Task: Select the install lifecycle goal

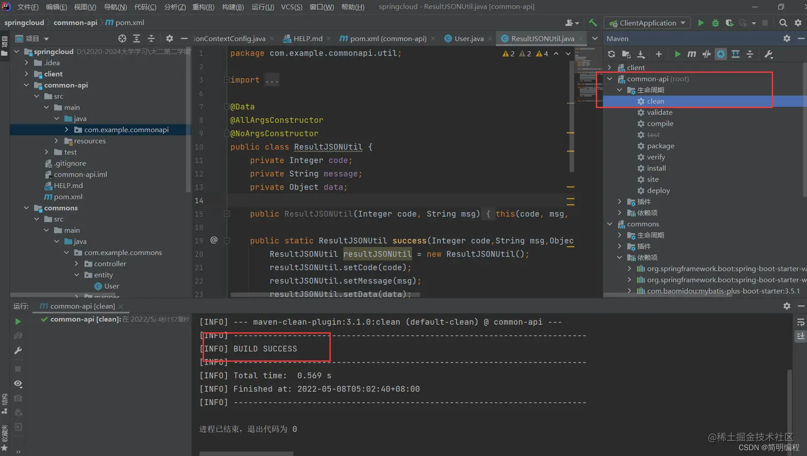Action: [656, 168]
